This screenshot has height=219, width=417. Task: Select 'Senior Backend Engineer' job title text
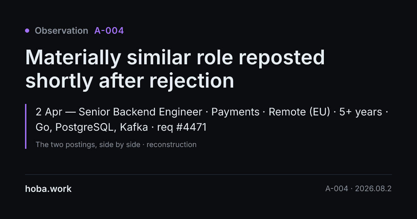click(x=140, y=112)
